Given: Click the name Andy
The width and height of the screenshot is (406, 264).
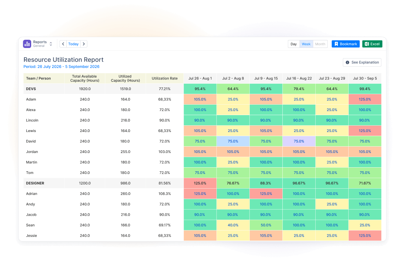Looking at the screenshot, I should click(30, 204).
